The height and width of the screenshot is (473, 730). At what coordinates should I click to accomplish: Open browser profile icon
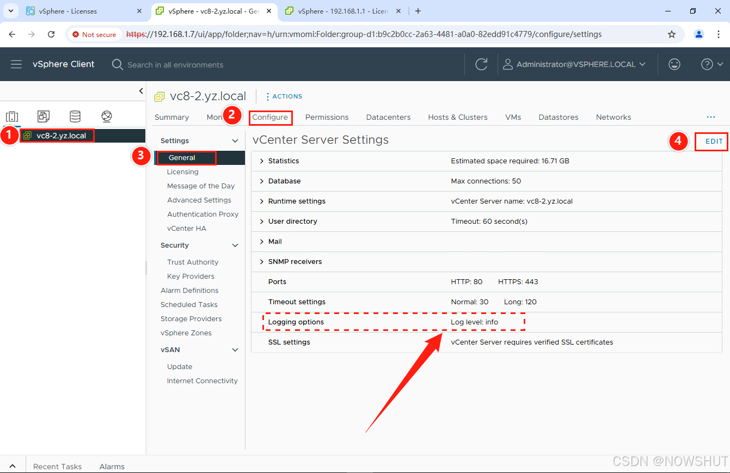coord(699,34)
